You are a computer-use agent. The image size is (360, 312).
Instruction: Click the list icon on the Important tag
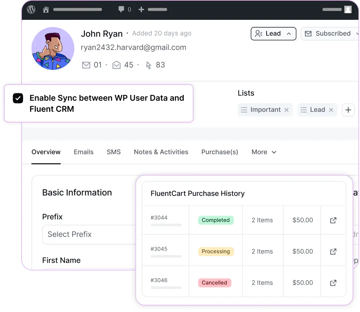coord(244,110)
